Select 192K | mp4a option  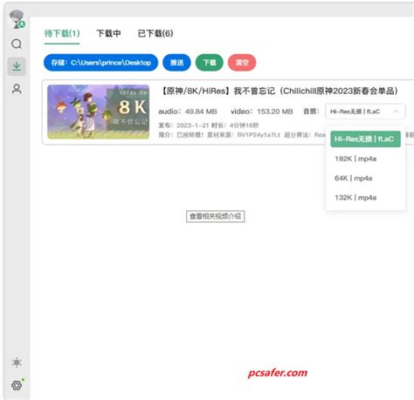(x=355, y=159)
